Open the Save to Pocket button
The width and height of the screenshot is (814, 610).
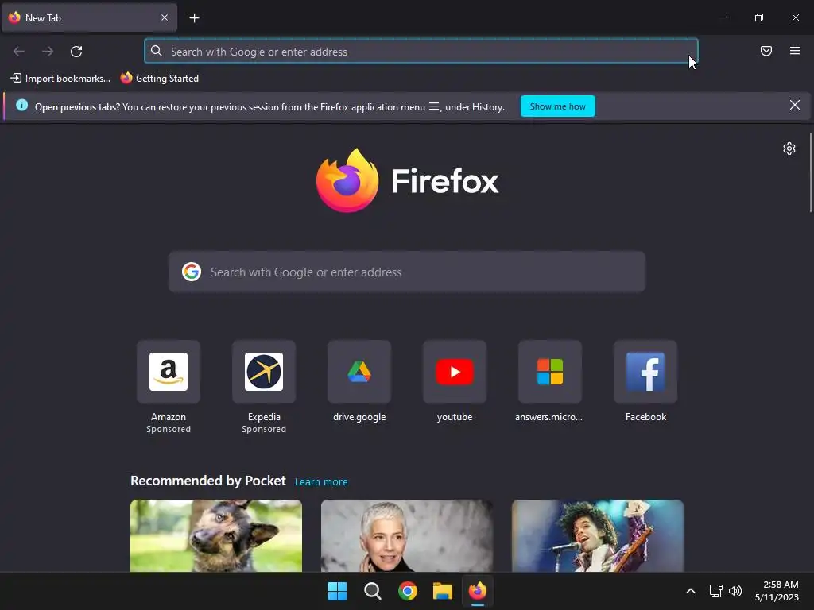766,51
